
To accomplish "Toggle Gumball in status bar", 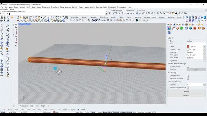I will tap(116, 112).
